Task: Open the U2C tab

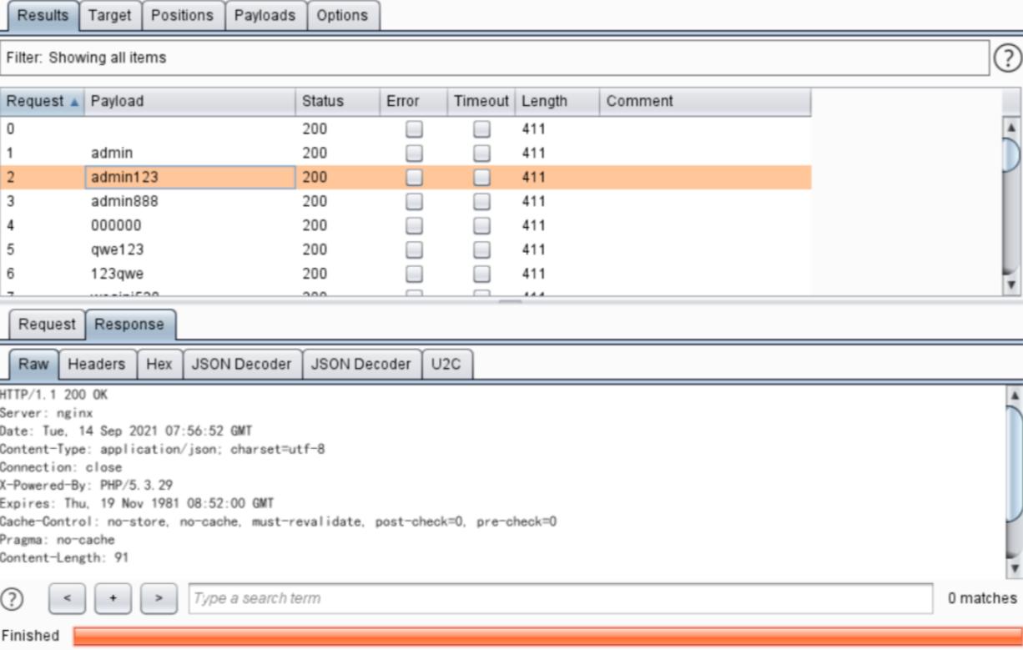Action: (x=446, y=364)
